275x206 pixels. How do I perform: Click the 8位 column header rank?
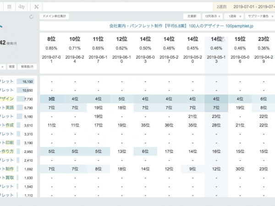51,39
